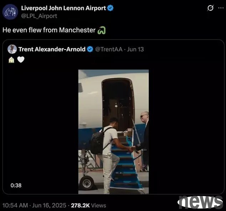Click the house emoji in quoted tweet

(x=11, y=60)
